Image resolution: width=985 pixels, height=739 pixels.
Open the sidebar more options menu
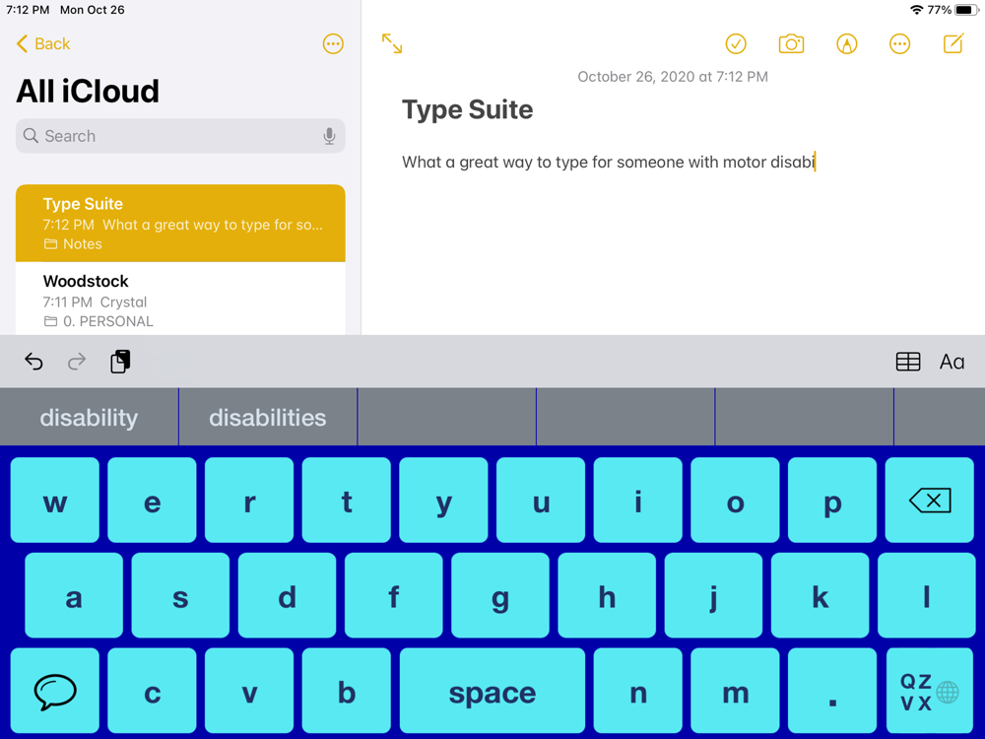[x=333, y=44]
